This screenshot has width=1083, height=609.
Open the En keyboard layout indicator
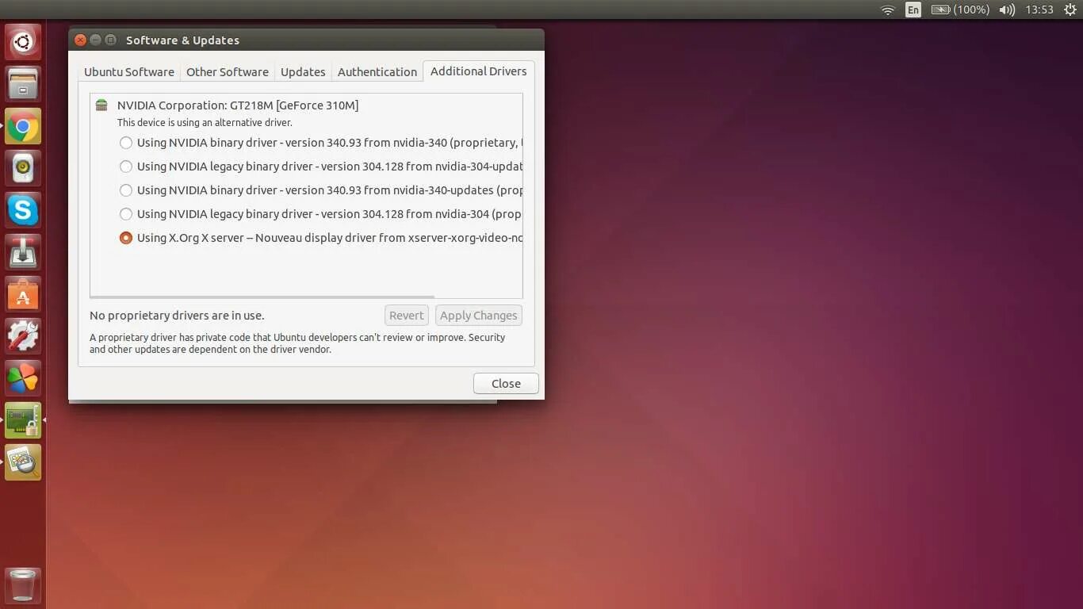click(913, 10)
